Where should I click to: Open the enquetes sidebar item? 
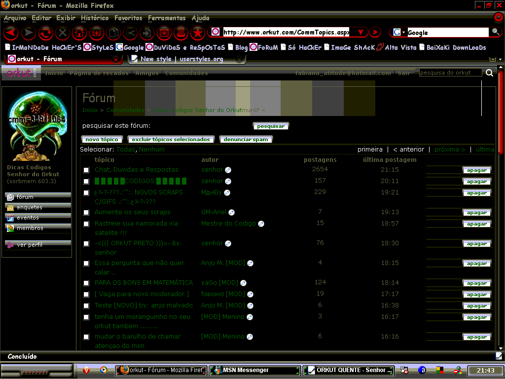(38, 207)
